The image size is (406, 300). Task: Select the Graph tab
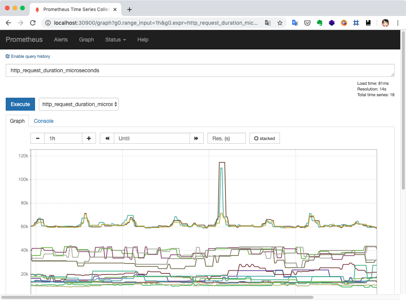pos(18,121)
